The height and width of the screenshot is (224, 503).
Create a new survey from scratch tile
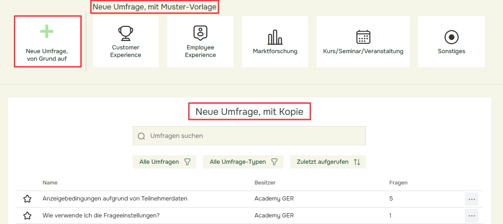[x=48, y=41]
